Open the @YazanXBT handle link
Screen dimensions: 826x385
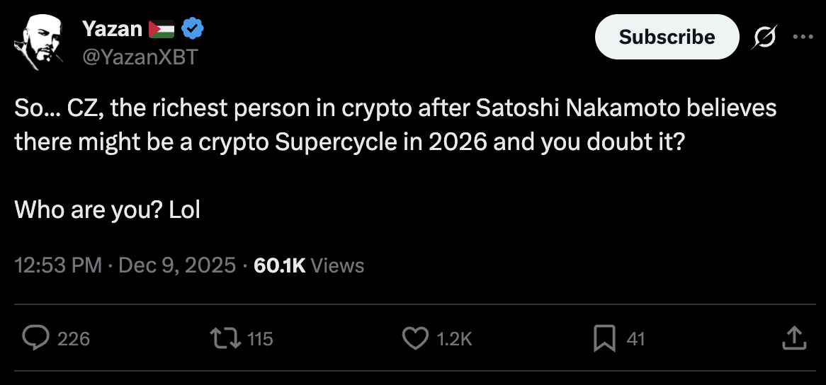(x=141, y=57)
